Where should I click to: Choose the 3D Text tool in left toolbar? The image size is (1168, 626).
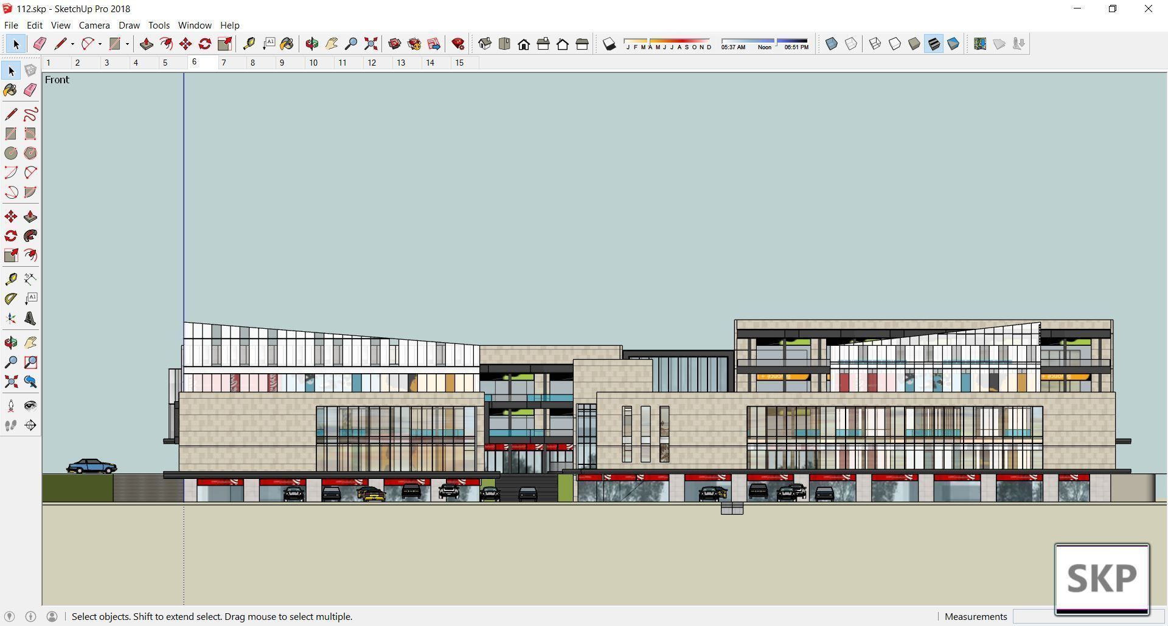pyautogui.click(x=30, y=318)
